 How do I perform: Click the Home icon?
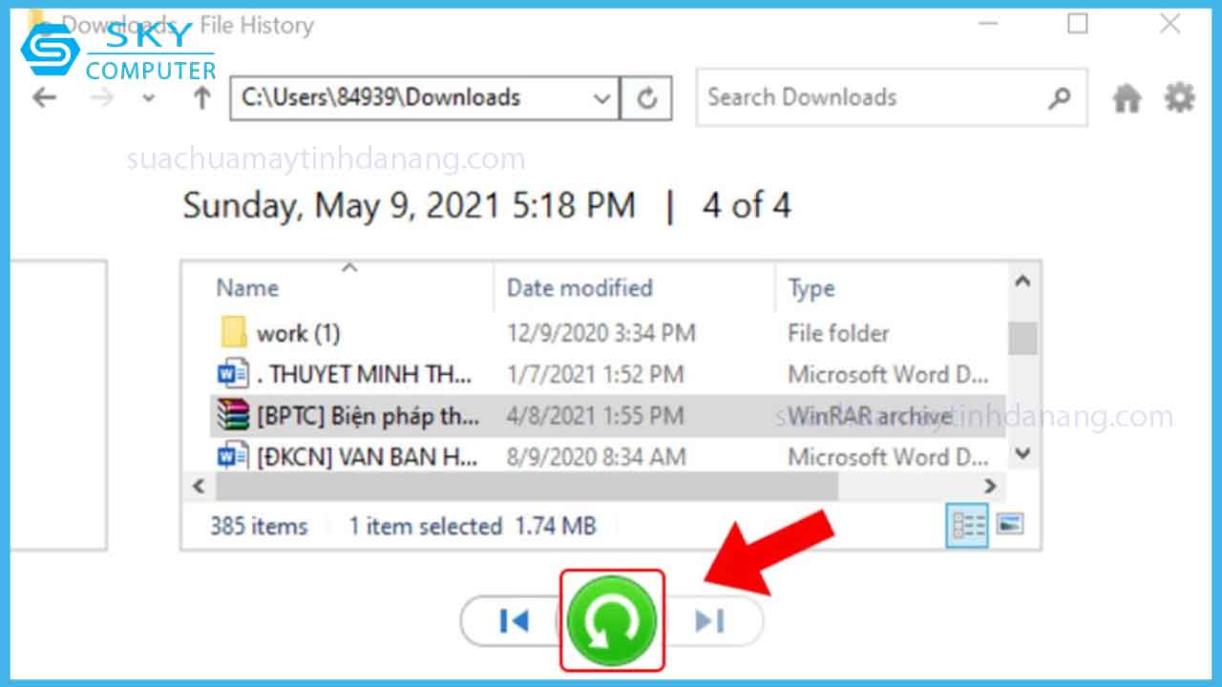(1127, 97)
